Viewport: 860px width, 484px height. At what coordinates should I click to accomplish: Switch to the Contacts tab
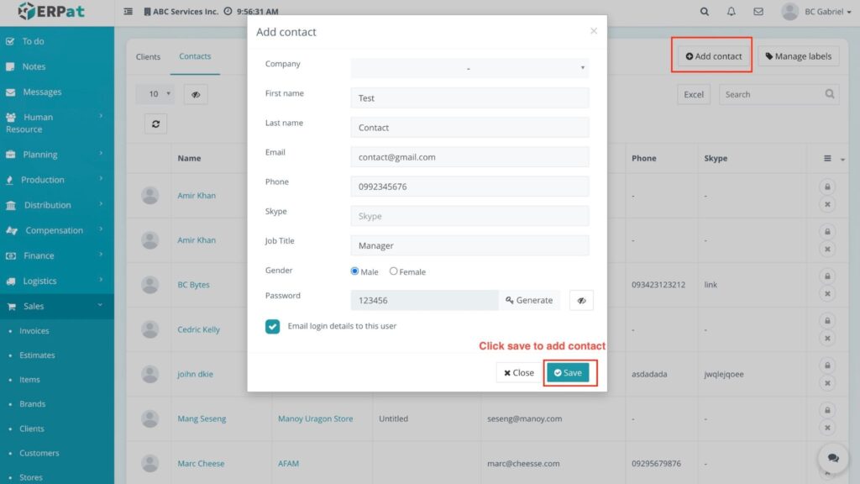tap(195, 56)
